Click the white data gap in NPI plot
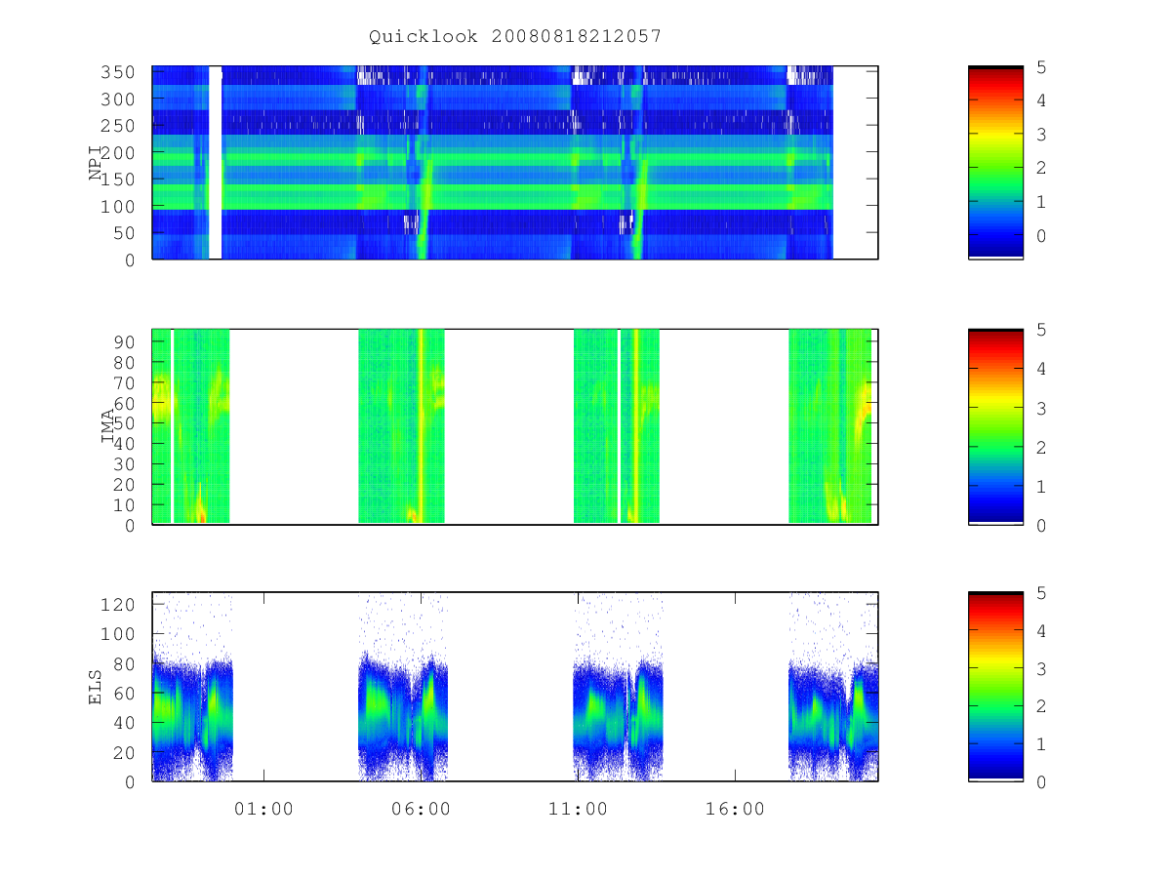This screenshot has width=1171, height=878. pyautogui.click(x=216, y=162)
